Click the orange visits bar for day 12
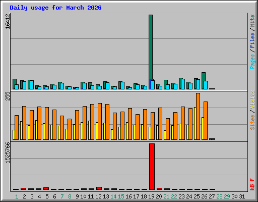 (100, 121)
